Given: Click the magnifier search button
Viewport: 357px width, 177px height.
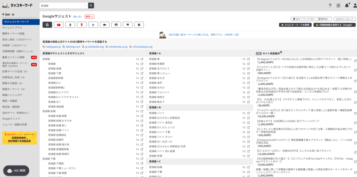Looking at the screenshot, I should pyautogui.click(x=91, y=6).
